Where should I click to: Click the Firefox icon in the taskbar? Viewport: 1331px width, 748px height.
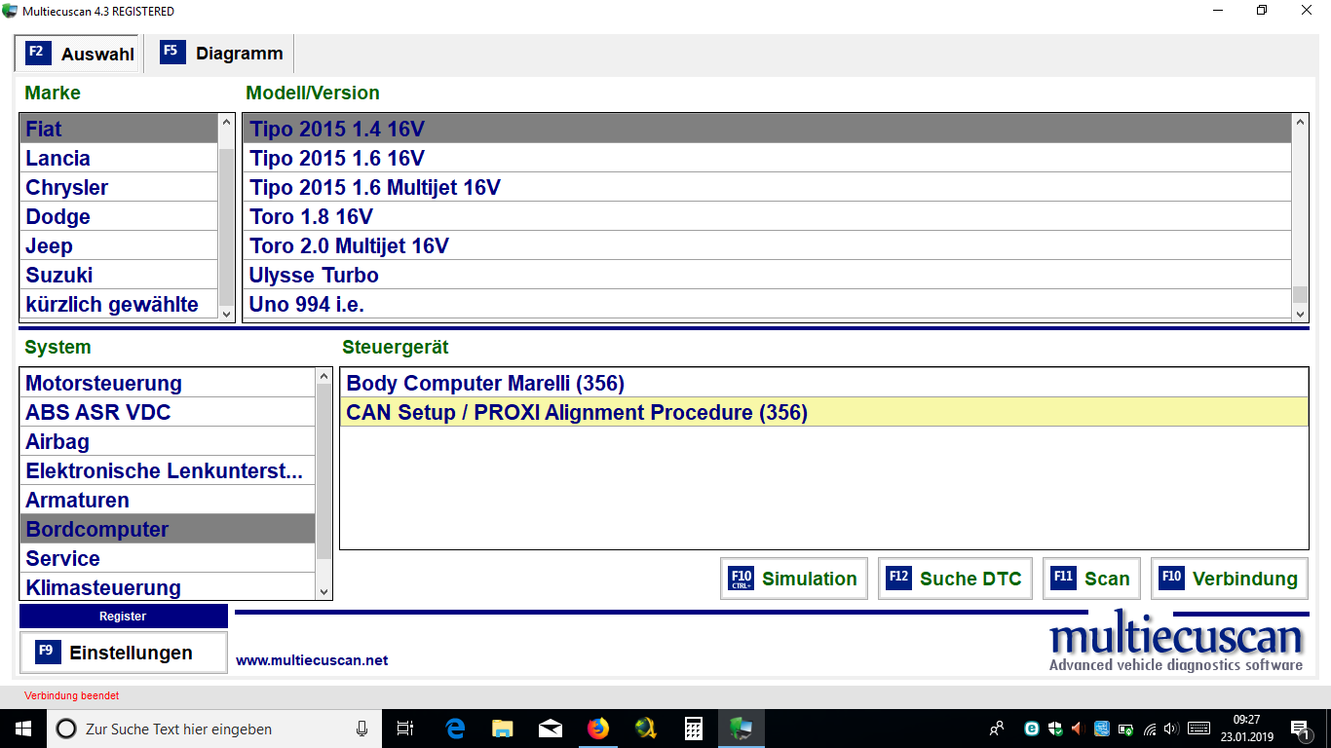(x=597, y=729)
